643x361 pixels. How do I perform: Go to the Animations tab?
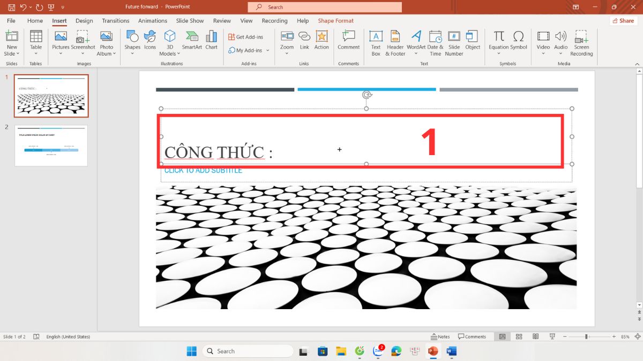click(153, 21)
